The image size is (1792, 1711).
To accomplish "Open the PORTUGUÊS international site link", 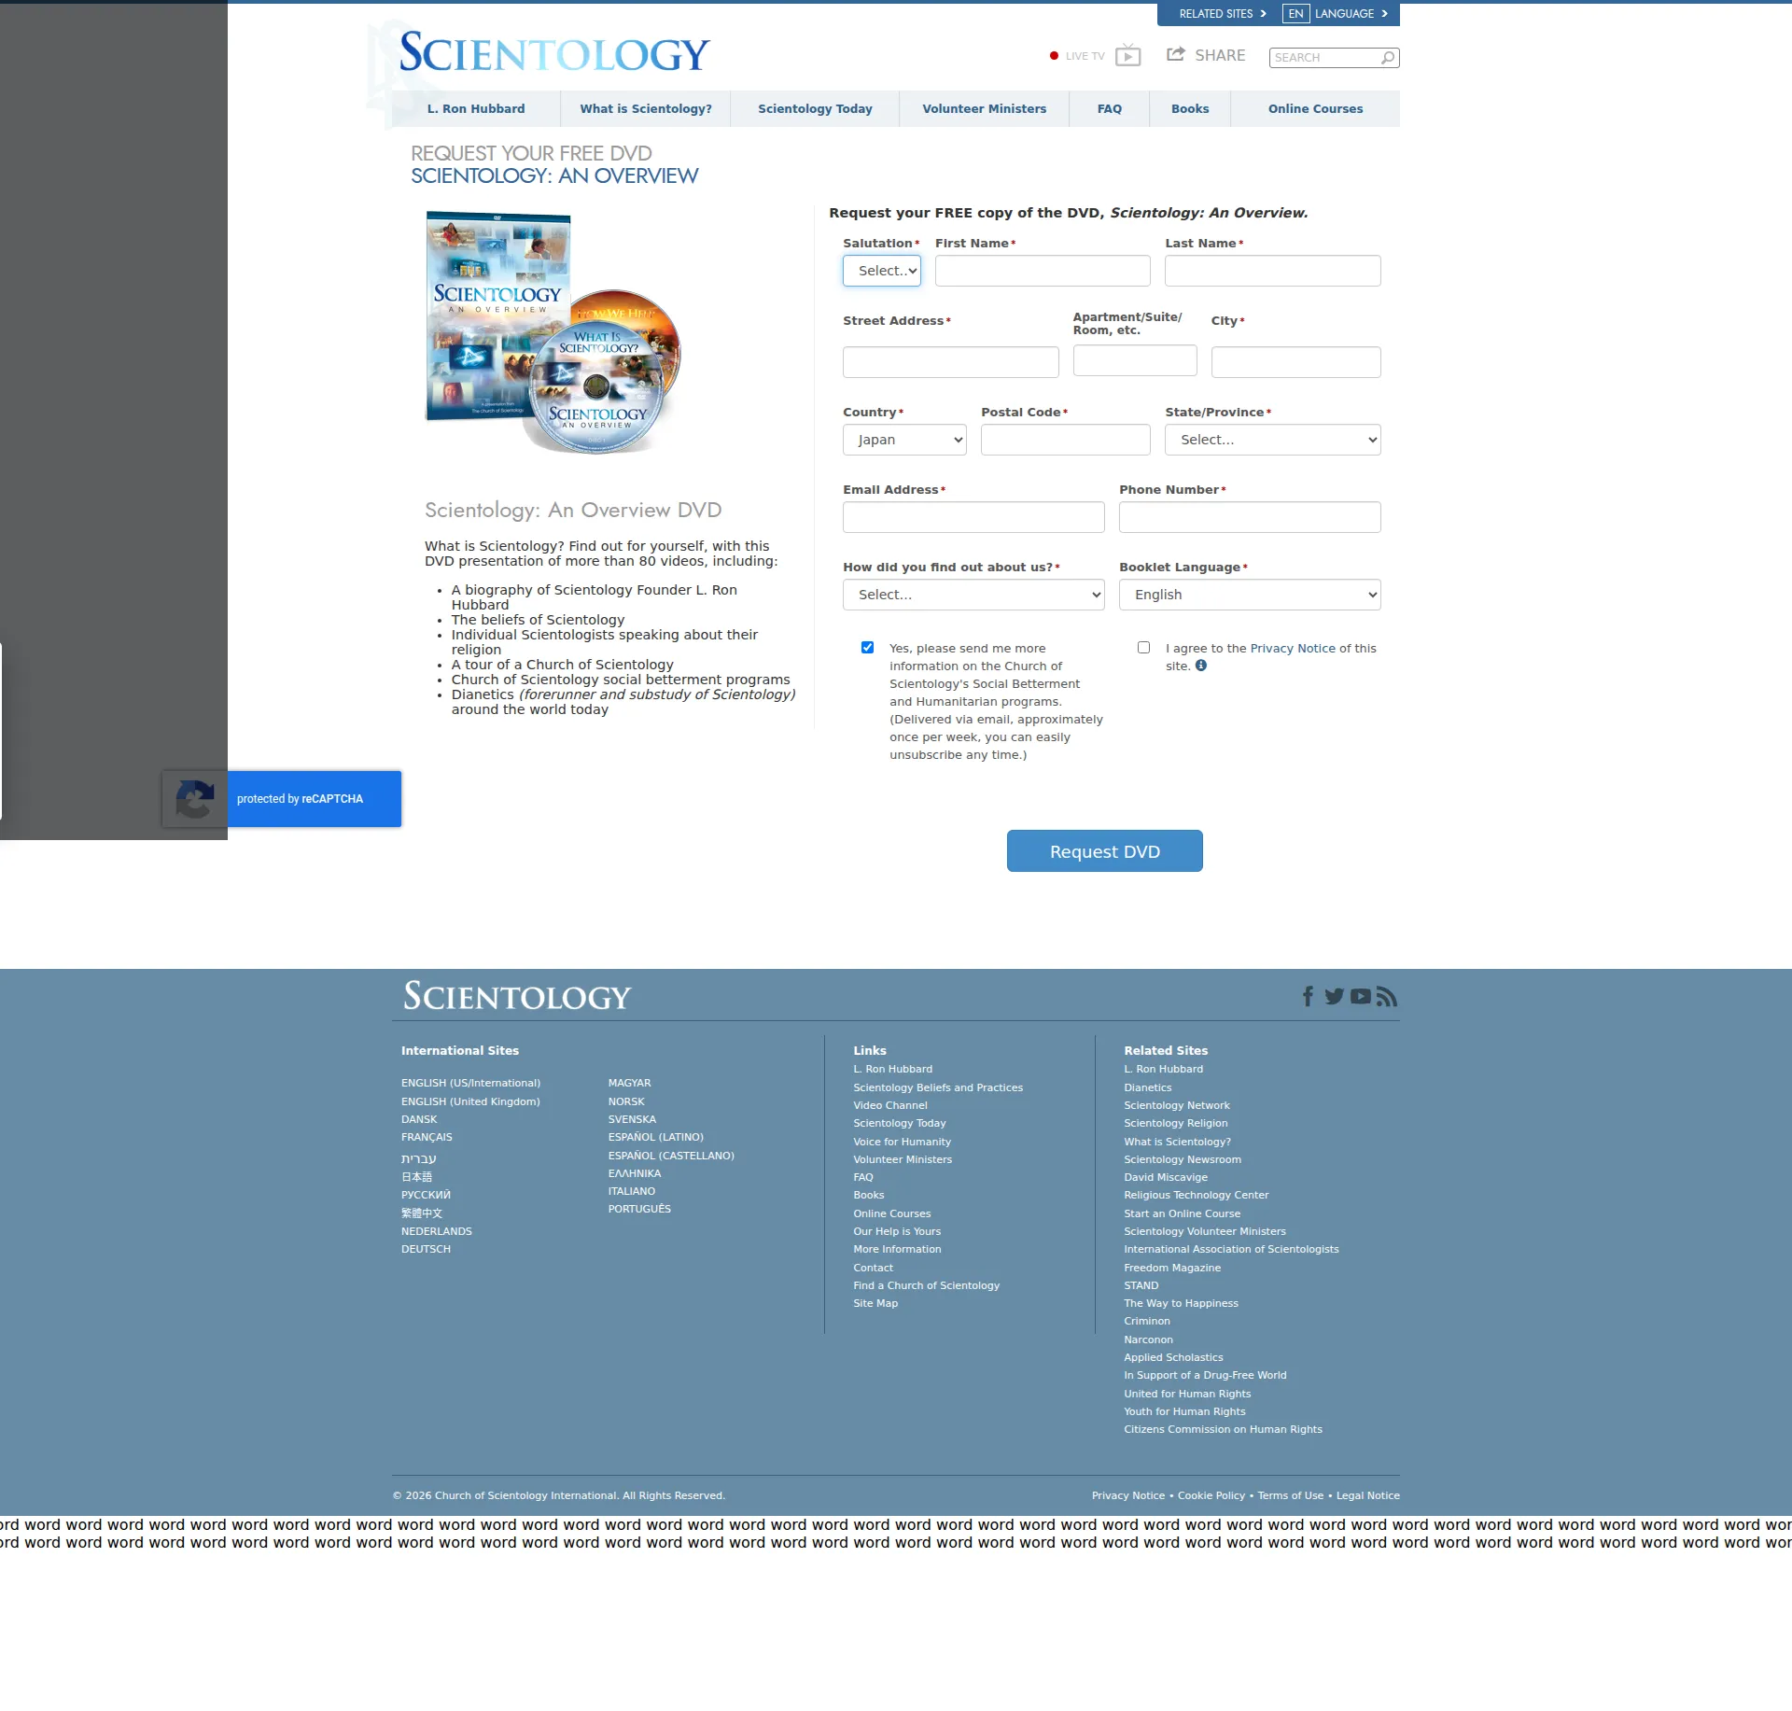I will click(x=639, y=1209).
